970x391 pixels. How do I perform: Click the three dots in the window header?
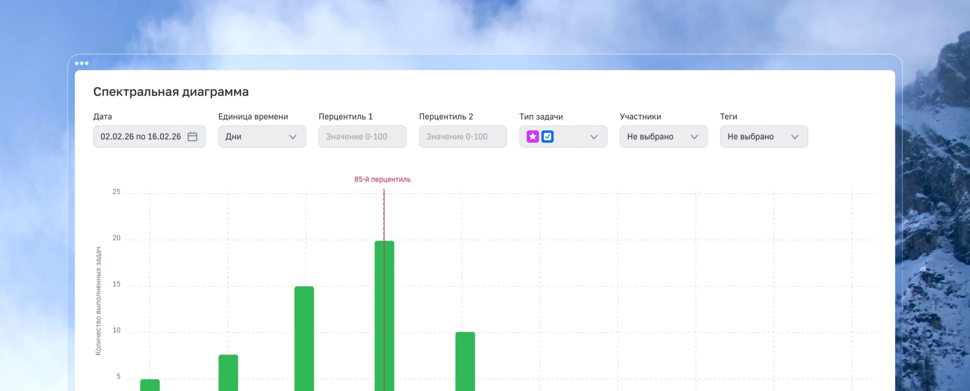click(x=81, y=63)
